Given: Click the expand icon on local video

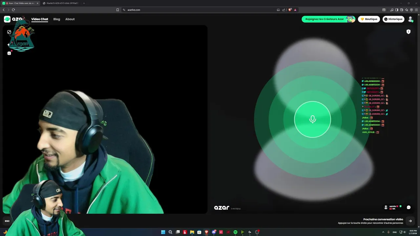Looking at the screenshot, I should (9, 32).
